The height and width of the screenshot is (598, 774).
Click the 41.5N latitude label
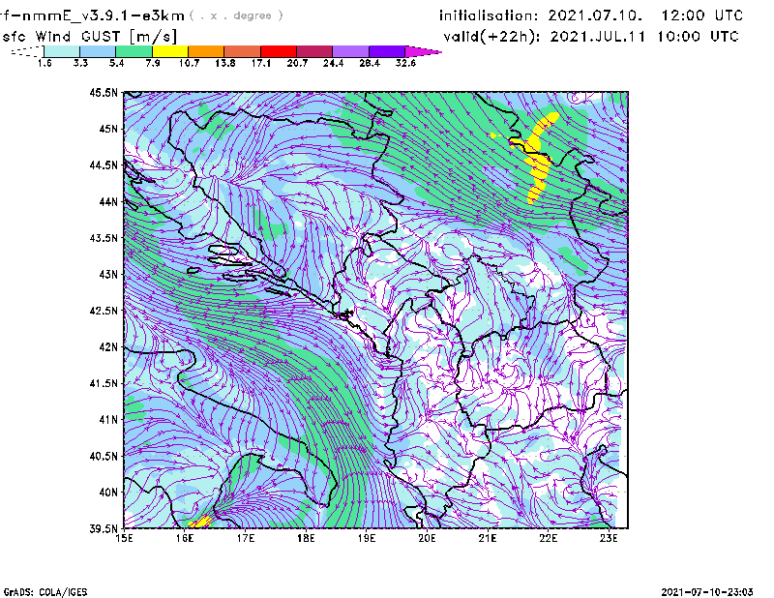coord(104,383)
